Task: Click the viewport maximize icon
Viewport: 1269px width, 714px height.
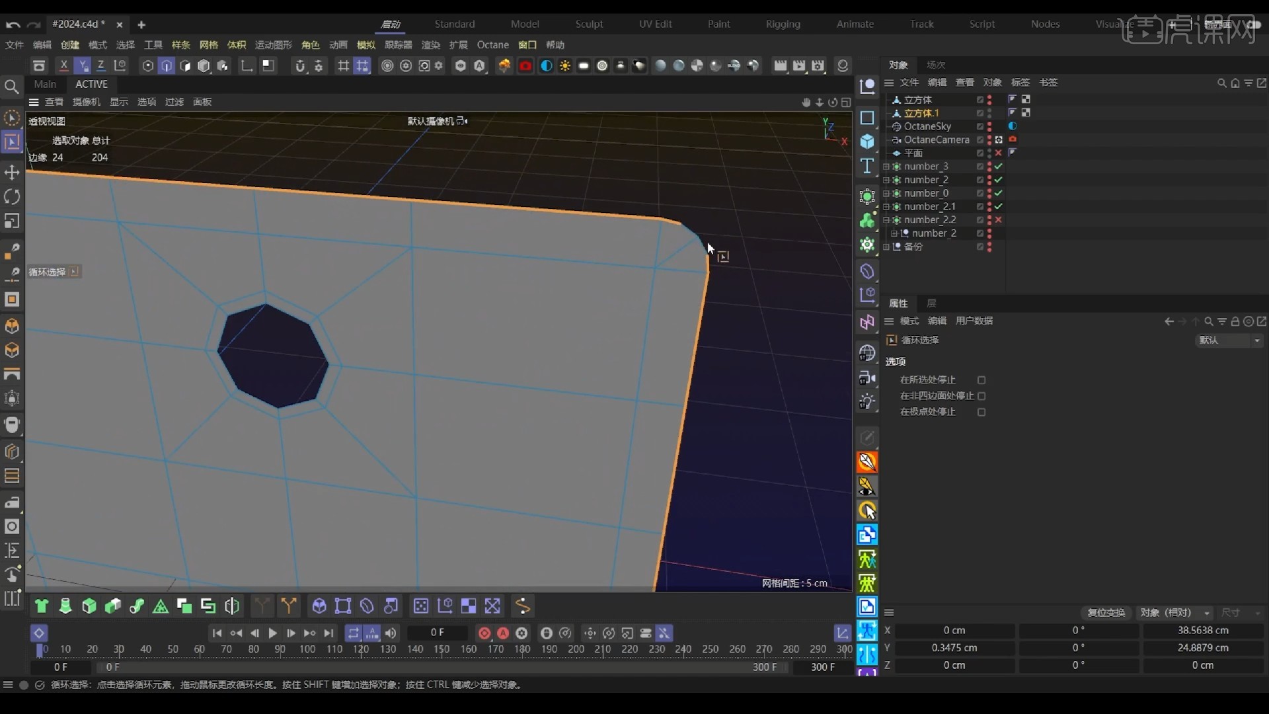Action: pyautogui.click(x=846, y=102)
